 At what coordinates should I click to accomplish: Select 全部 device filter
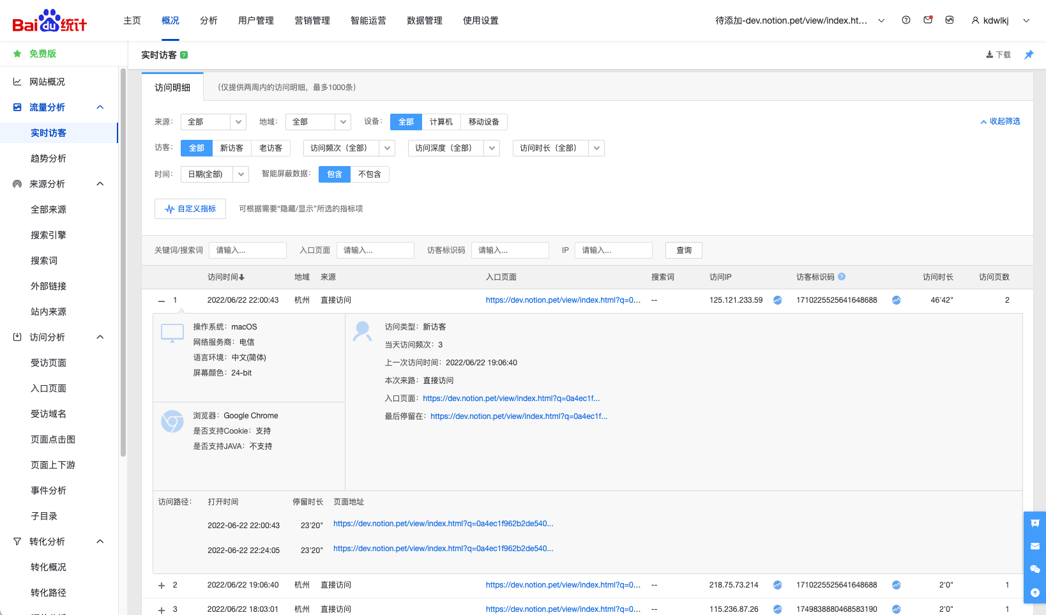coord(406,122)
